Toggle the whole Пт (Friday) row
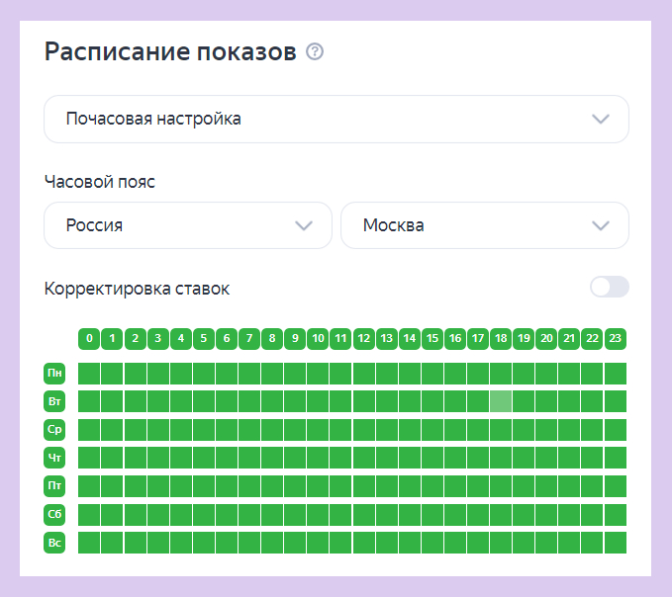672x597 pixels. pos(55,486)
